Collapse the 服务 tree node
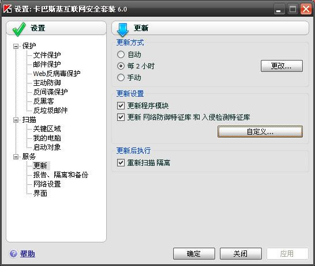Screen dimensions: 315x266 pyautogui.click(x=16, y=157)
